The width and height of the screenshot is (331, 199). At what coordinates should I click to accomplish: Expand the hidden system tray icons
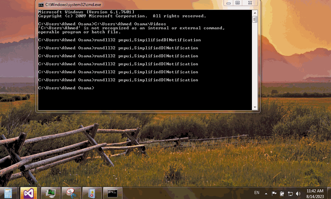click(266, 193)
